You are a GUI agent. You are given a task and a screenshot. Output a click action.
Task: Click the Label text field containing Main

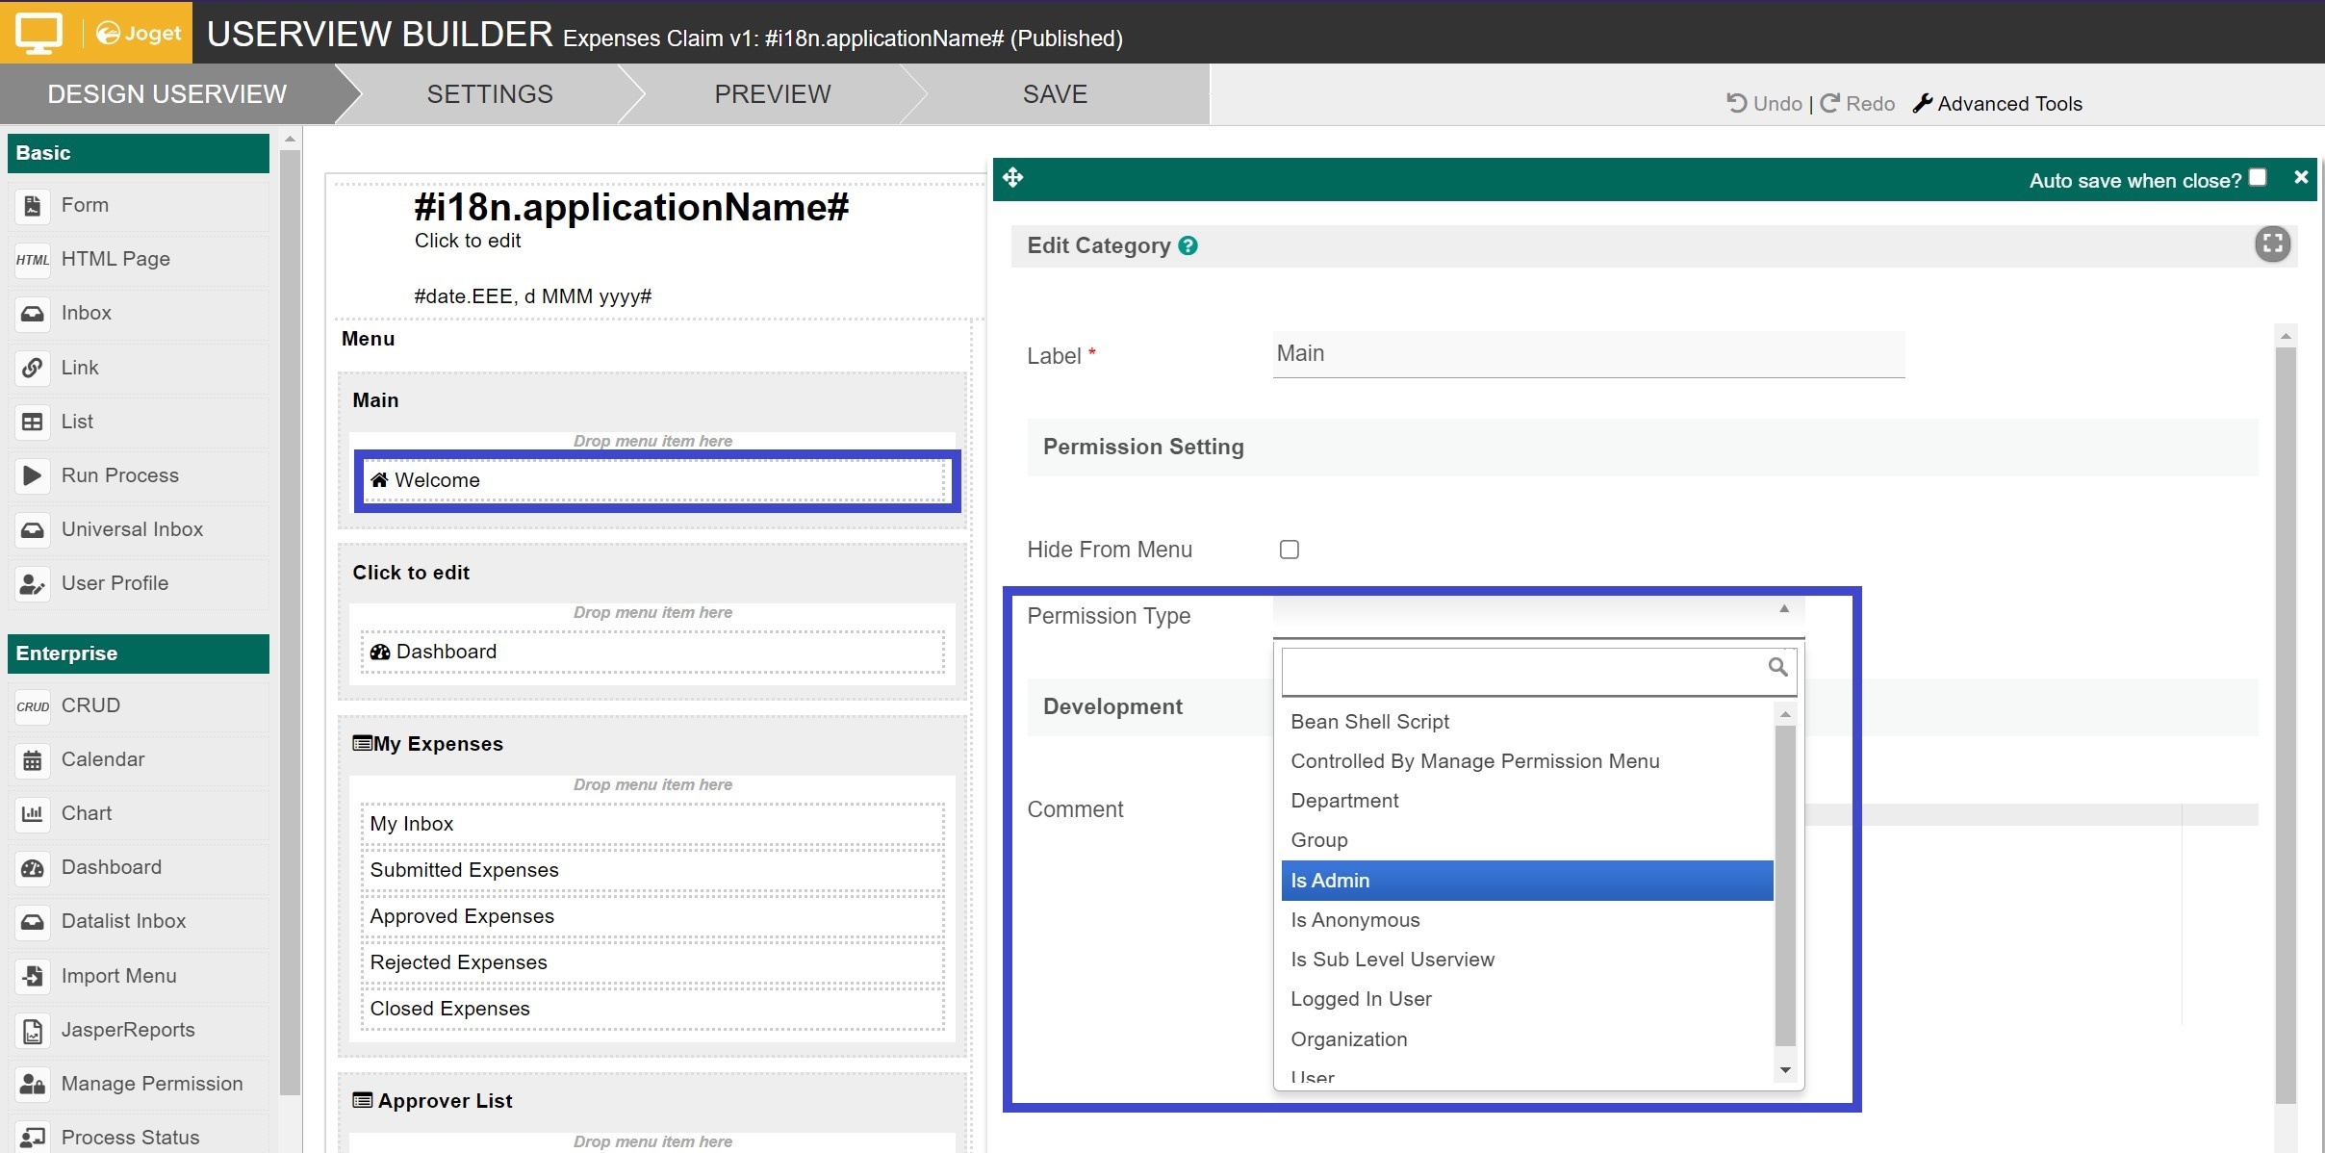click(1588, 354)
